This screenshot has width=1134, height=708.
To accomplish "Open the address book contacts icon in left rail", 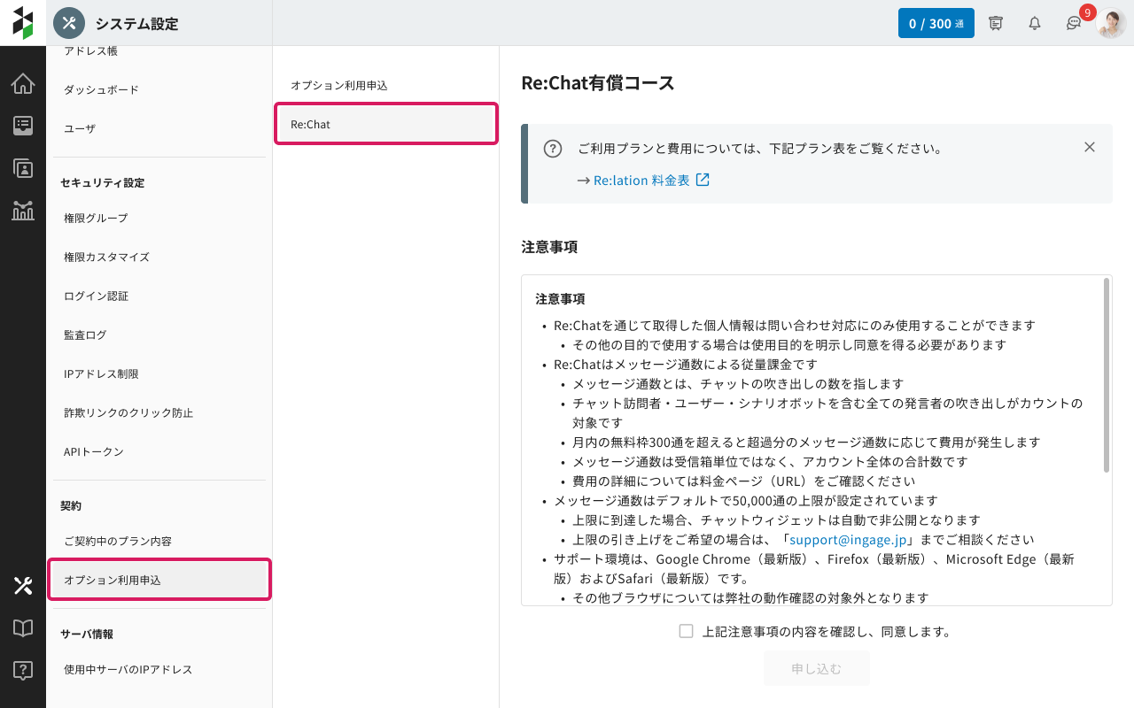I will (x=23, y=168).
